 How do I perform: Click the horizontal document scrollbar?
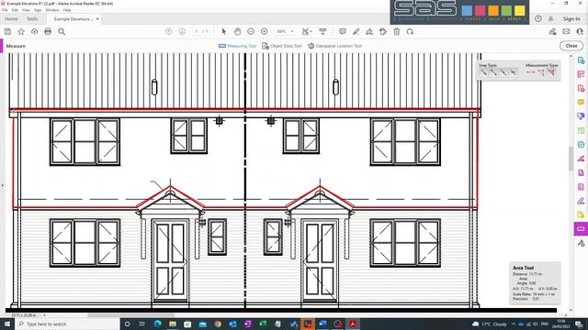[131, 315]
